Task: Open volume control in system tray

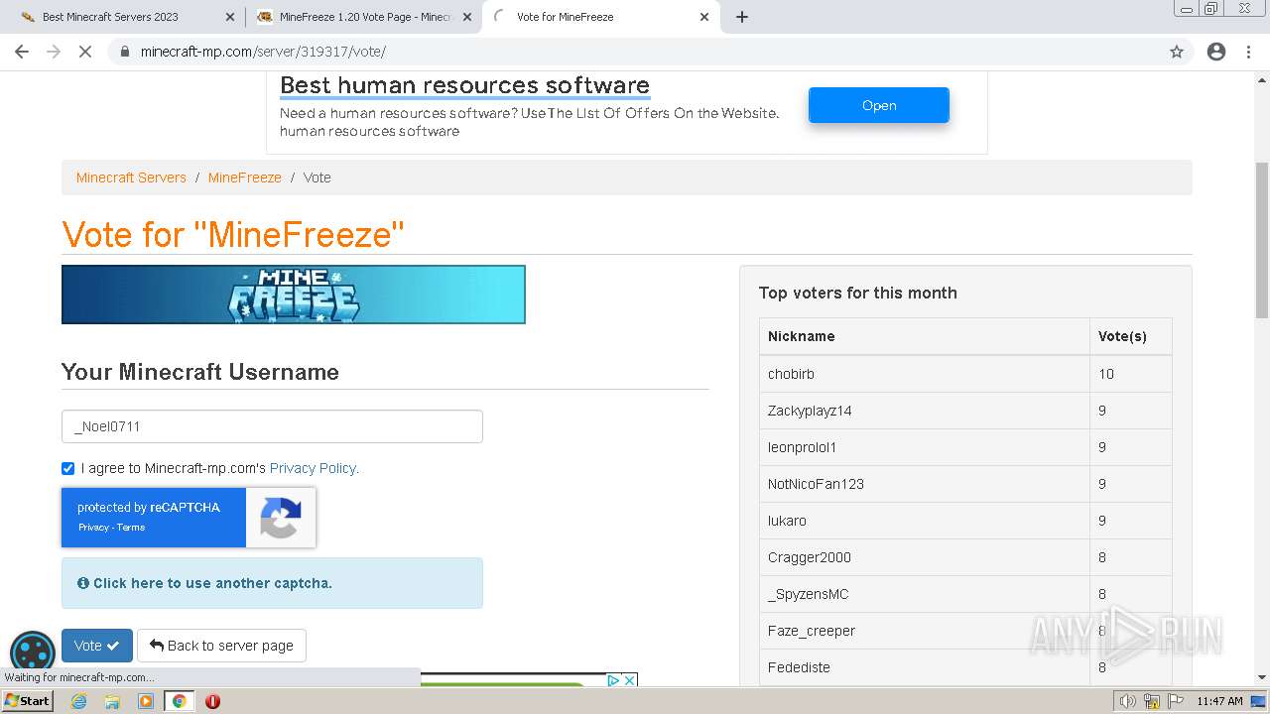Action: click(x=1128, y=701)
